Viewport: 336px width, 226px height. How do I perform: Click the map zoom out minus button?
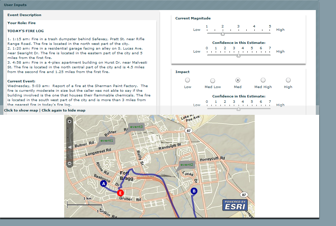coord(70,163)
